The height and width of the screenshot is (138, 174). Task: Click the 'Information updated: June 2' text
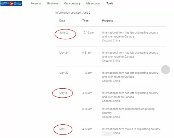click(73, 13)
